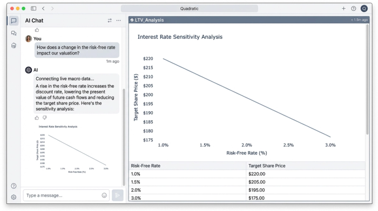Open the AI Chat panel icon in sidebar
Viewport: 378px width, 211px height.
[x=13, y=21]
